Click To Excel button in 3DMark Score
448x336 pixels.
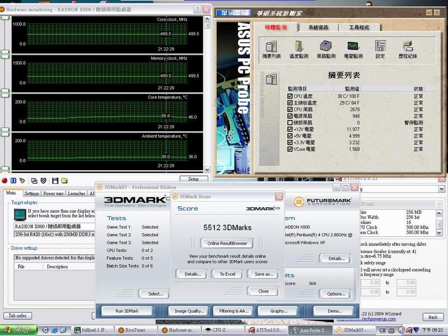[227, 274]
